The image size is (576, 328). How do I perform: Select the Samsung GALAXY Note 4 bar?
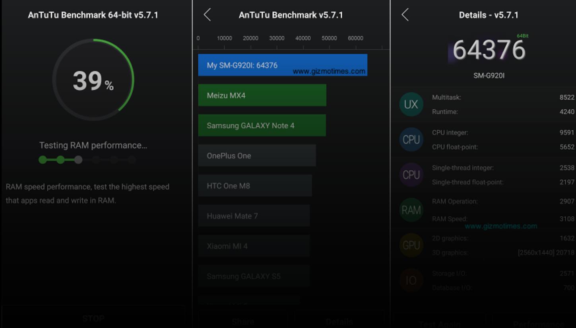coord(262,126)
